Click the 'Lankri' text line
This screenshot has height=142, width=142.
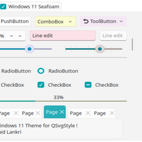point(14,132)
